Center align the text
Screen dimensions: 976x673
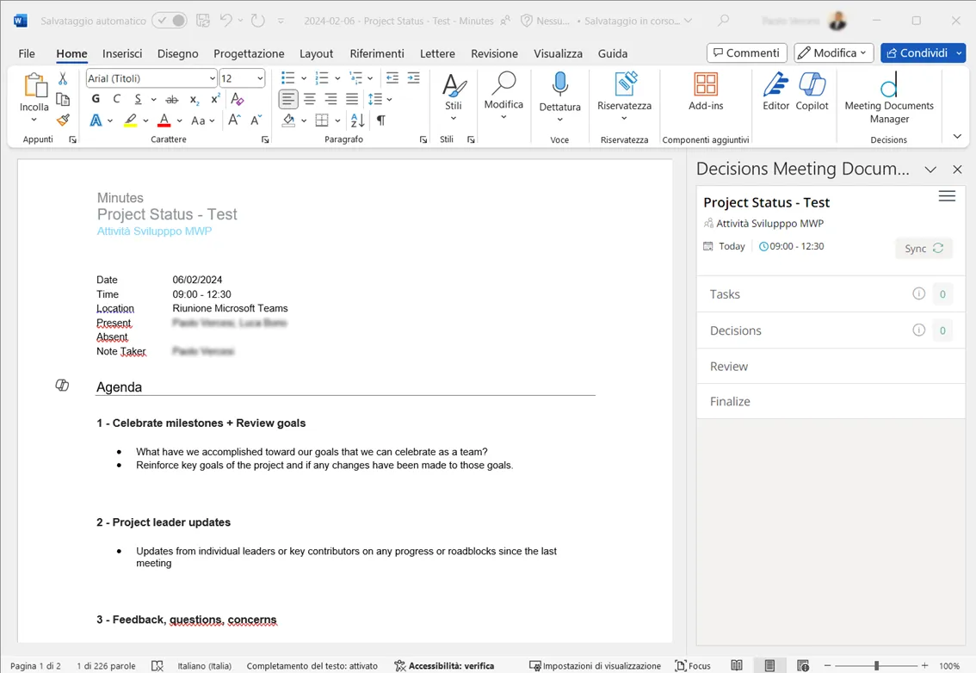[309, 99]
